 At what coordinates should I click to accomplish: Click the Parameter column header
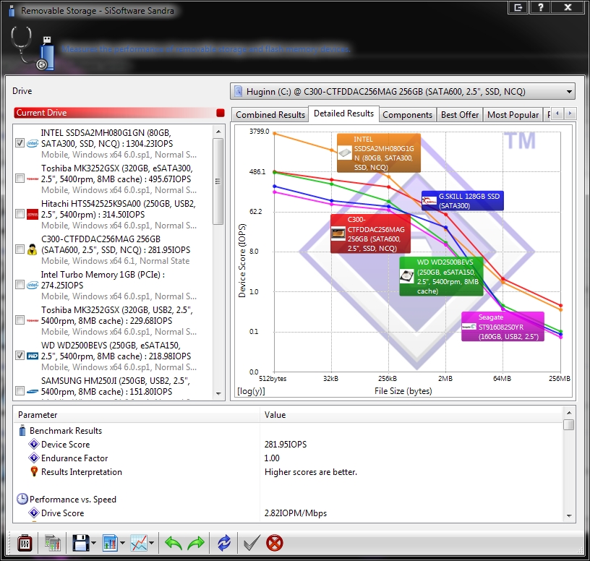[x=137, y=415]
